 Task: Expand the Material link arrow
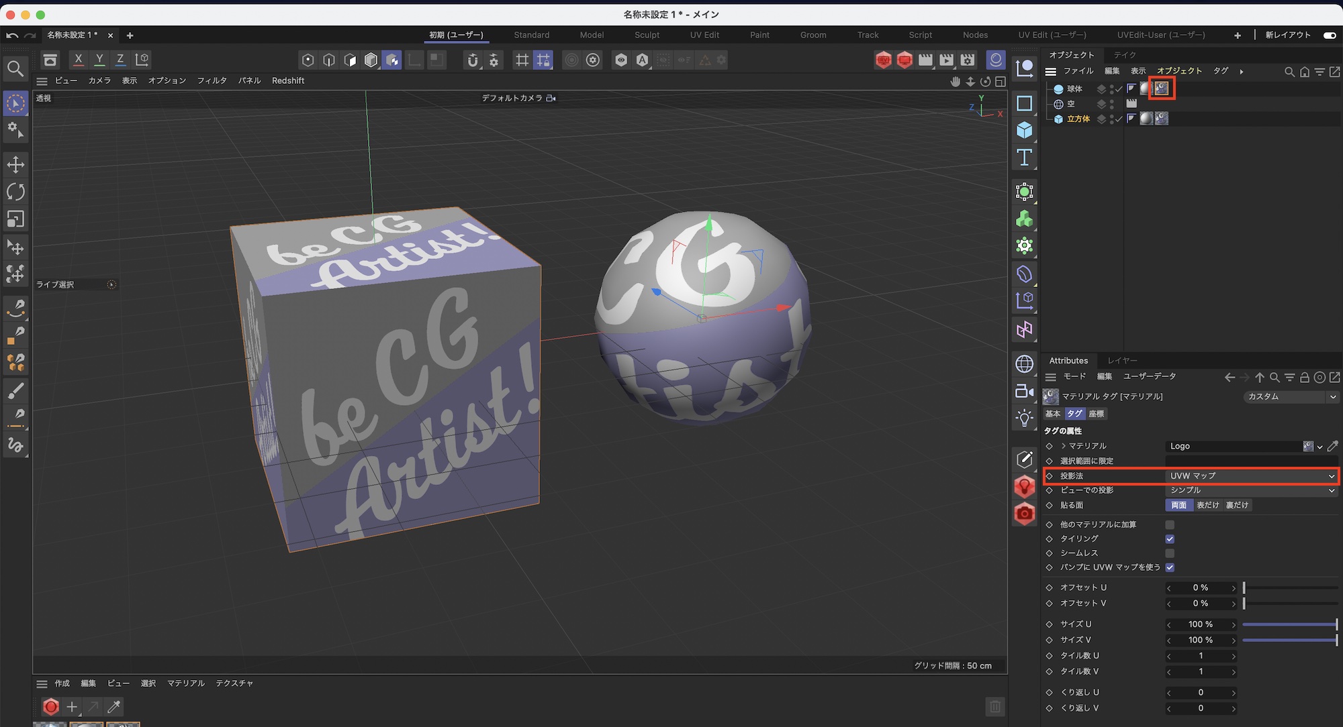pyautogui.click(x=1064, y=446)
